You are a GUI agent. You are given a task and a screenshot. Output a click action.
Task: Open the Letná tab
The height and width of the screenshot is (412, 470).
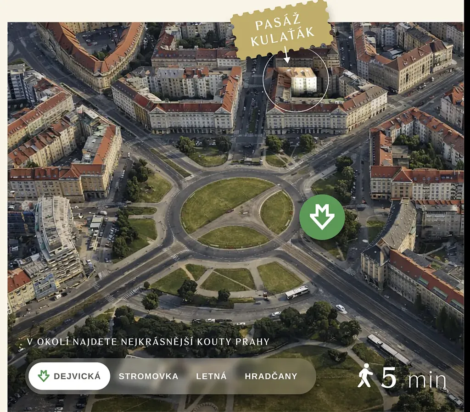pos(211,376)
